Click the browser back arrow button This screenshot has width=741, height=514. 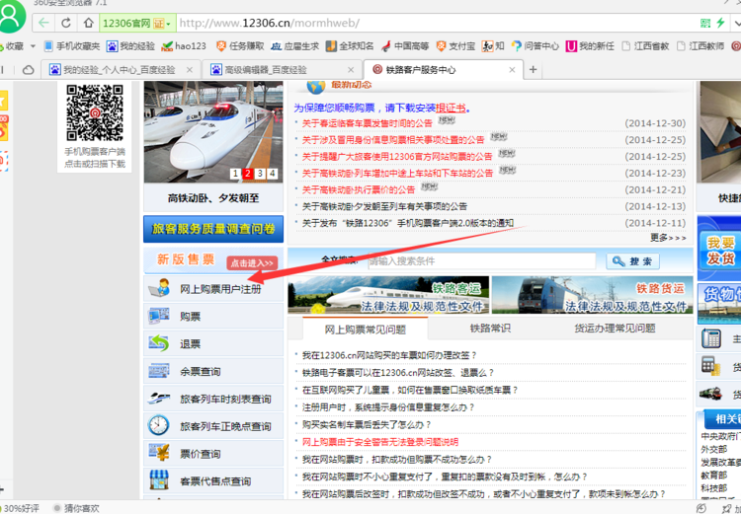[43, 23]
